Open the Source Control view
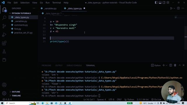The width and height of the screenshot is (187, 105). point(4,26)
